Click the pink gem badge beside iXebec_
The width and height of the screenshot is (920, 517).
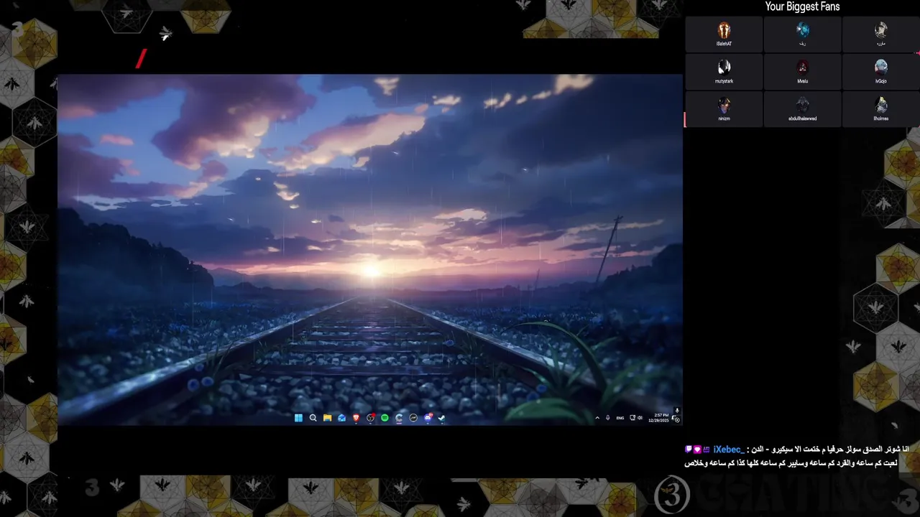696,450
